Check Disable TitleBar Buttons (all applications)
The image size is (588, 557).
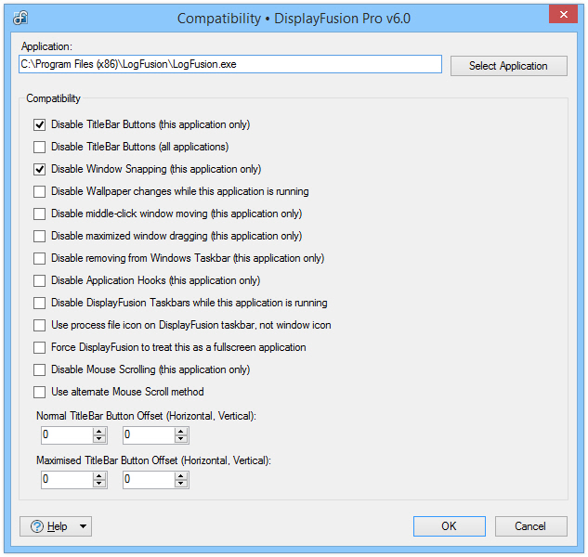tap(39, 147)
